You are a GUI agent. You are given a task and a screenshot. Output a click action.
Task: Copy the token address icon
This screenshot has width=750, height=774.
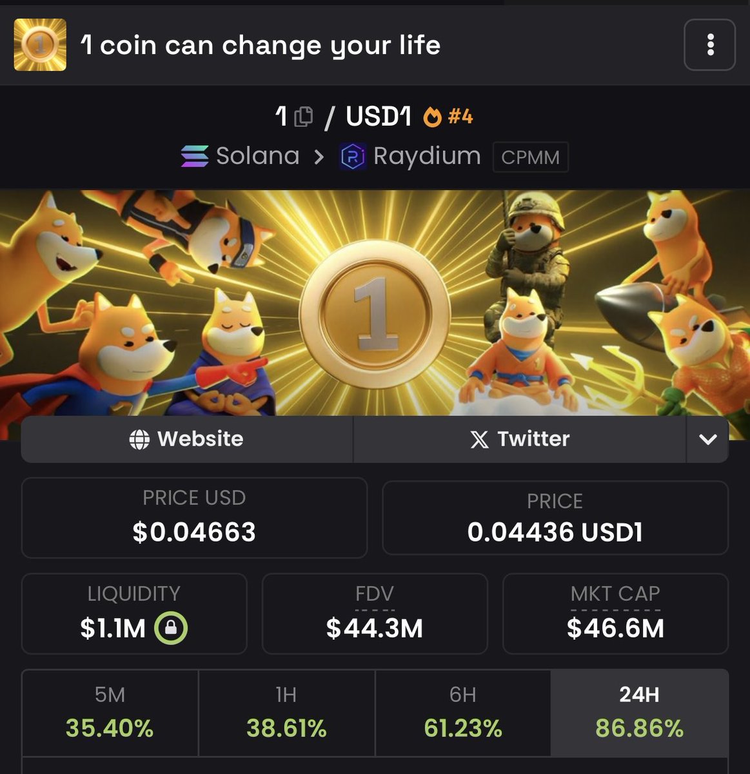coord(303,117)
